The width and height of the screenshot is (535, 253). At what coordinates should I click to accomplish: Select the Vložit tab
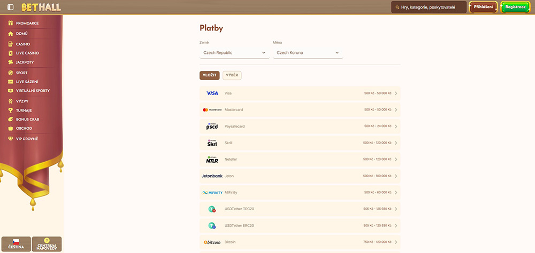(x=209, y=75)
